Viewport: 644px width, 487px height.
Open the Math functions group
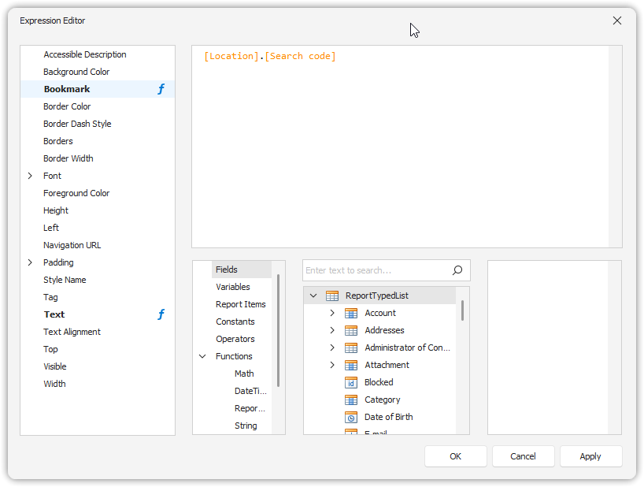244,374
